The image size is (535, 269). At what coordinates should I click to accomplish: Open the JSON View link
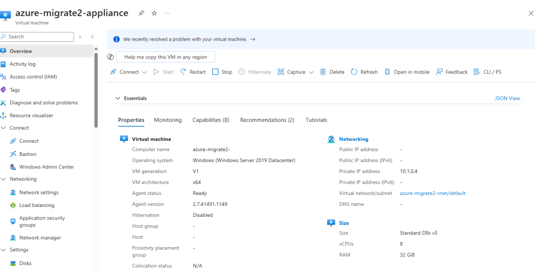pos(507,98)
